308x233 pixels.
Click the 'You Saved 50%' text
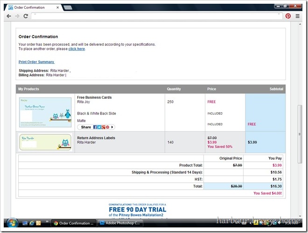click(220, 147)
